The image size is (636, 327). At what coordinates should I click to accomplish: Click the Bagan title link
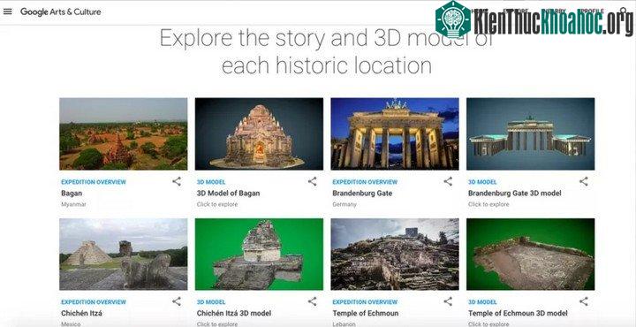(72, 194)
